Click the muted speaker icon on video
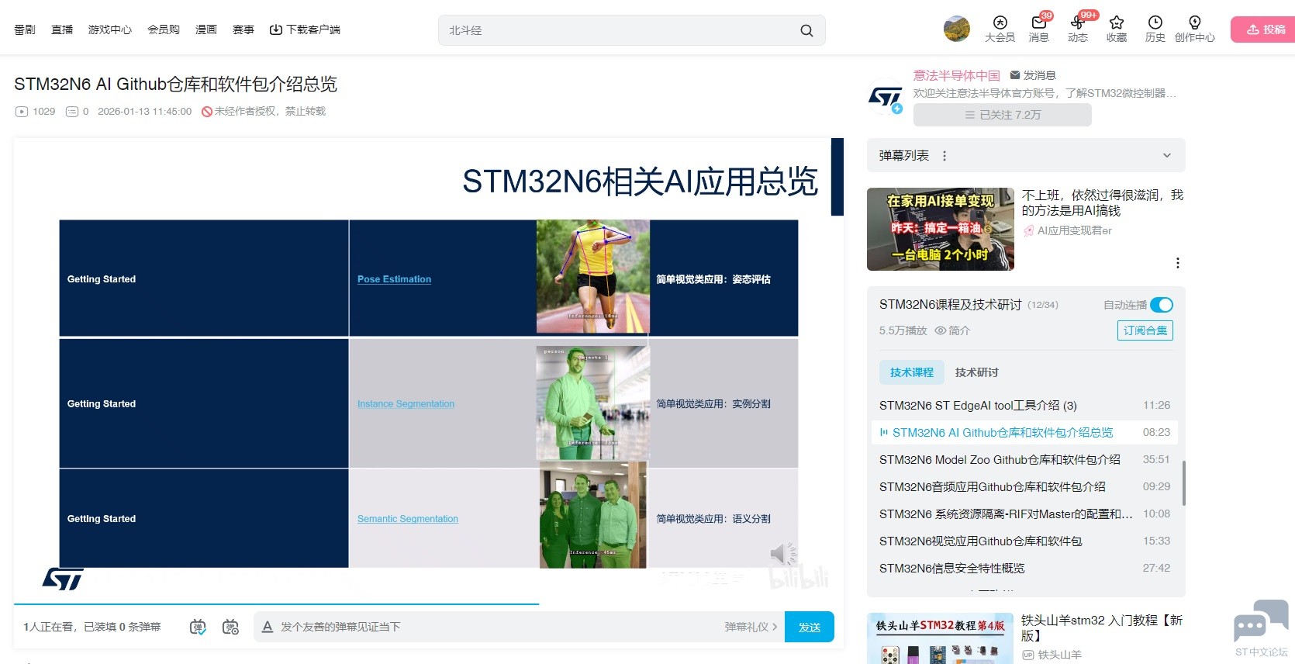 tap(783, 553)
